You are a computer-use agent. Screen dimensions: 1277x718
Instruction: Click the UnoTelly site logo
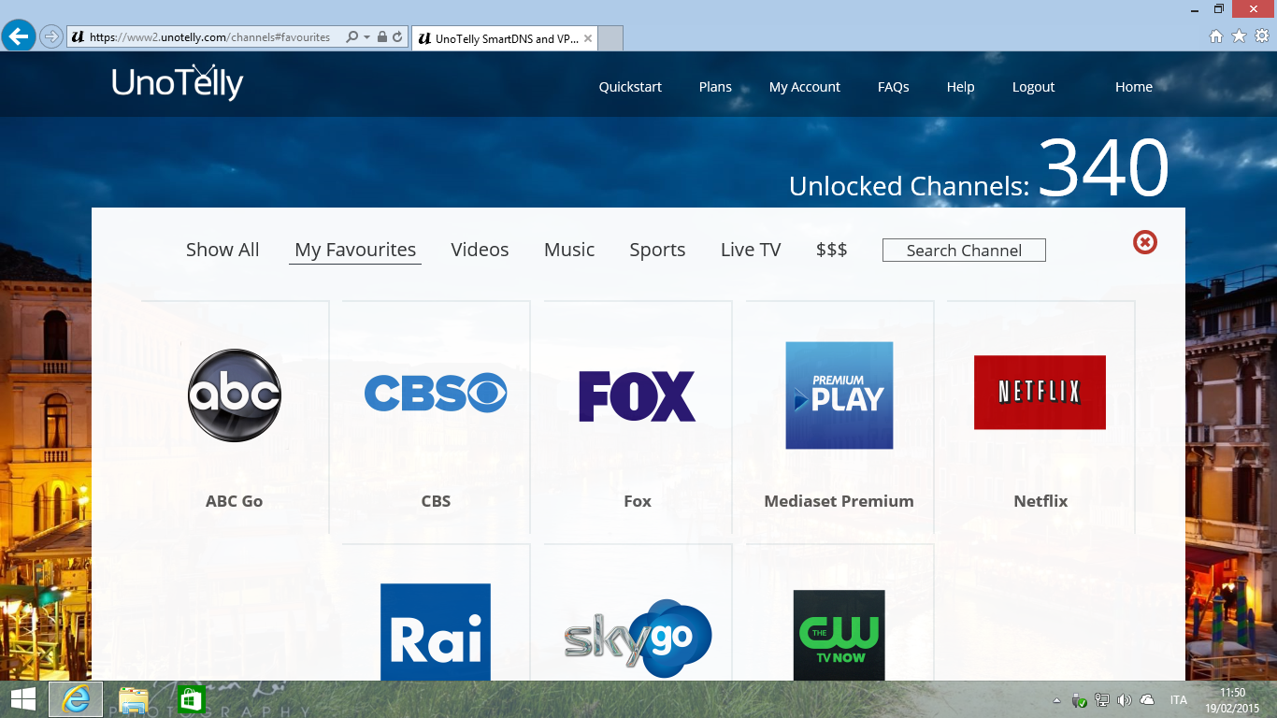tap(178, 82)
